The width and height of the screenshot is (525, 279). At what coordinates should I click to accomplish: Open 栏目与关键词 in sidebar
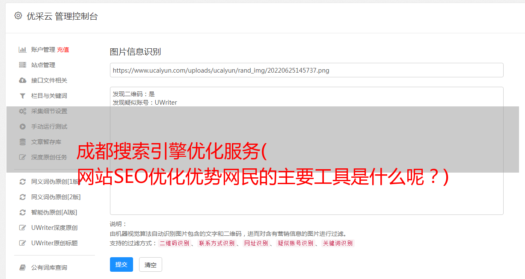click(x=49, y=96)
